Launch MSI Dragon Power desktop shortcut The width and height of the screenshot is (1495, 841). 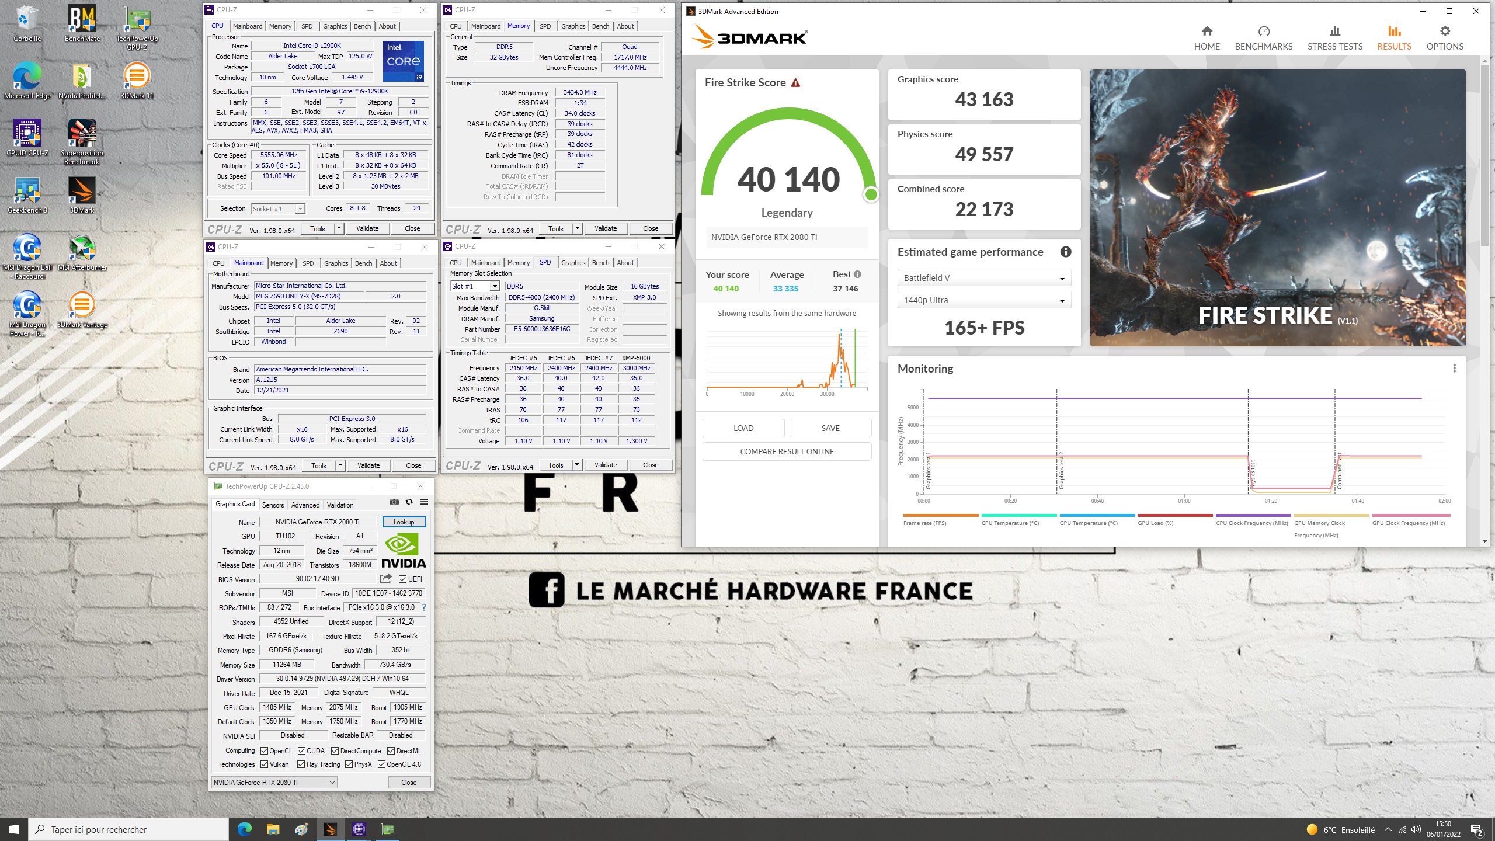[x=27, y=314]
